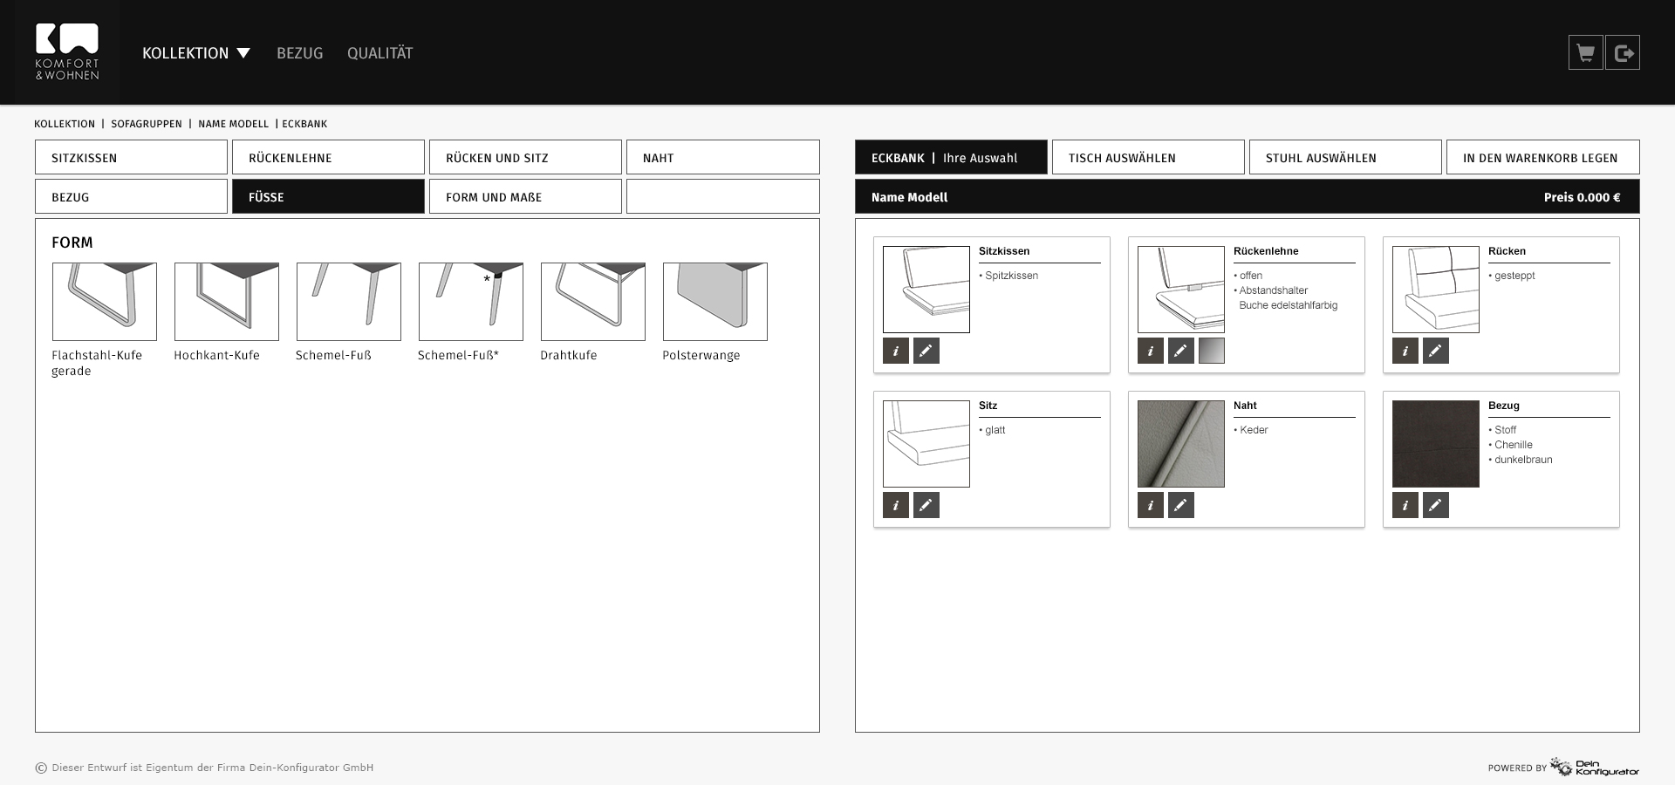This screenshot has width=1675, height=785.
Task: Select the Drahtkufe foot shape thumbnail
Action: (x=593, y=302)
